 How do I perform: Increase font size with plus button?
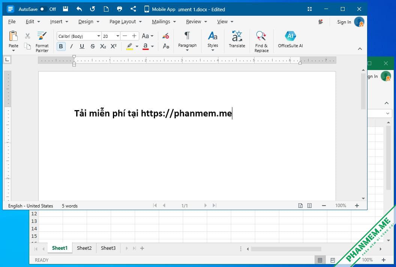(x=134, y=36)
